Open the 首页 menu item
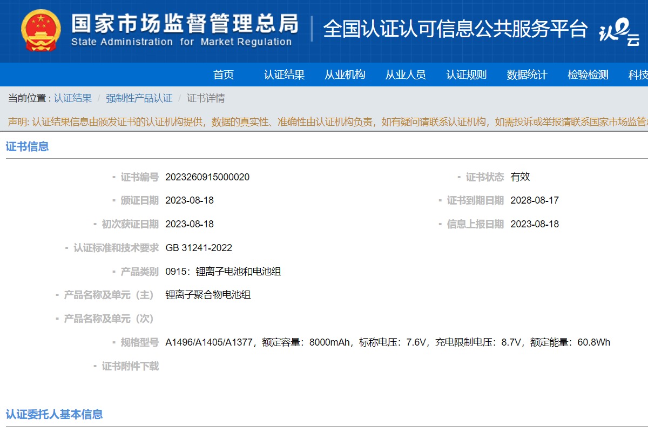The width and height of the screenshot is (648, 432). pos(224,75)
